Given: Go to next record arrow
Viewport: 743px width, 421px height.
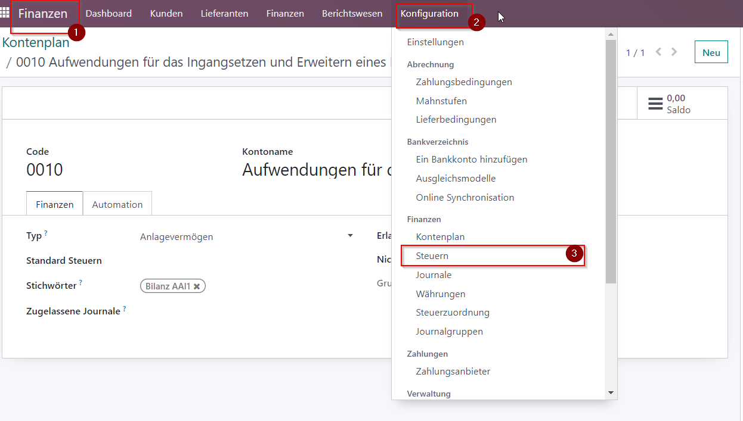Looking at the screenshot, I should pyautogui.click(x=674, y=52).
